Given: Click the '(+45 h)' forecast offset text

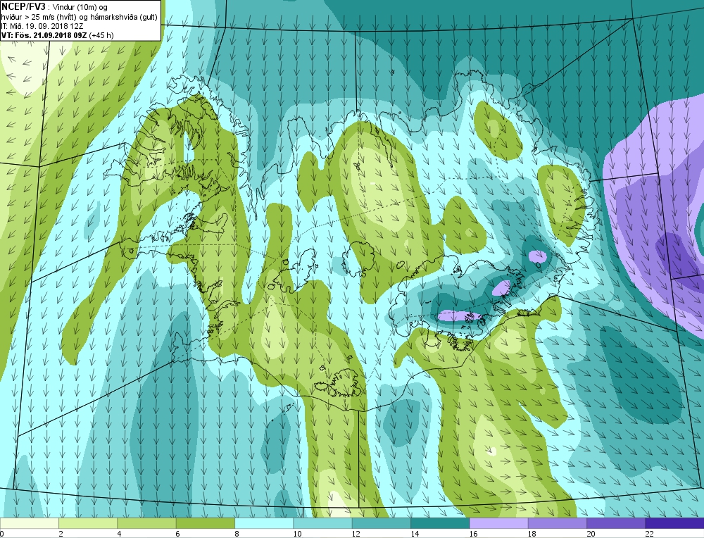Looking at the screenshot, I should point(101,35).
